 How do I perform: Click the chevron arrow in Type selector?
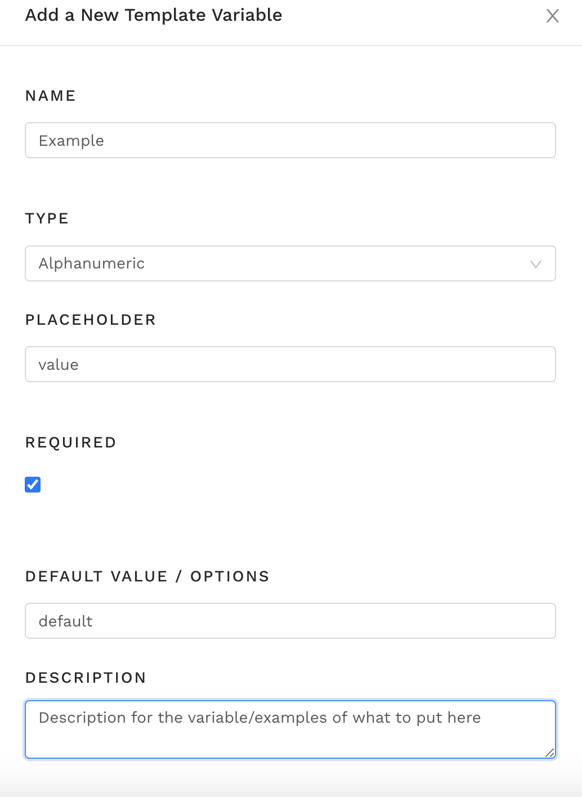[535, 264]
